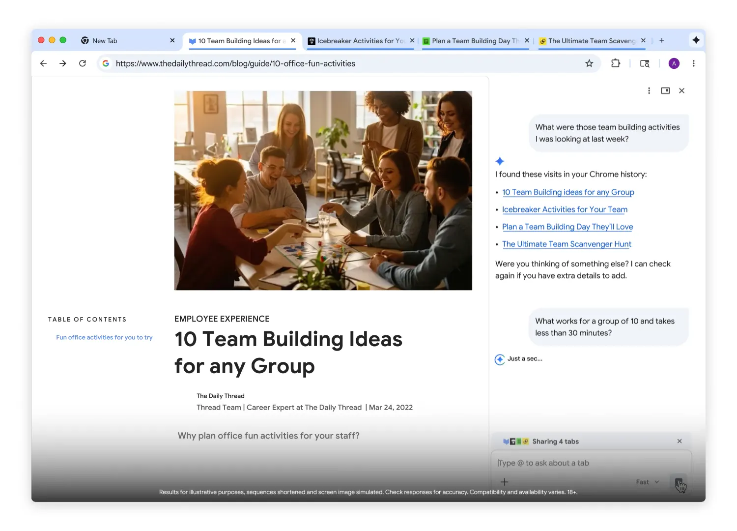Viewport: 737px width, 531px height.
Task: Close the 10 Team Building Ideas tab
Action: pos(293,41)
